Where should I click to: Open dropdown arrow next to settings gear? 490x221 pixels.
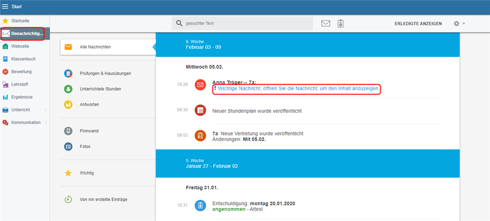tap(464, 24)
